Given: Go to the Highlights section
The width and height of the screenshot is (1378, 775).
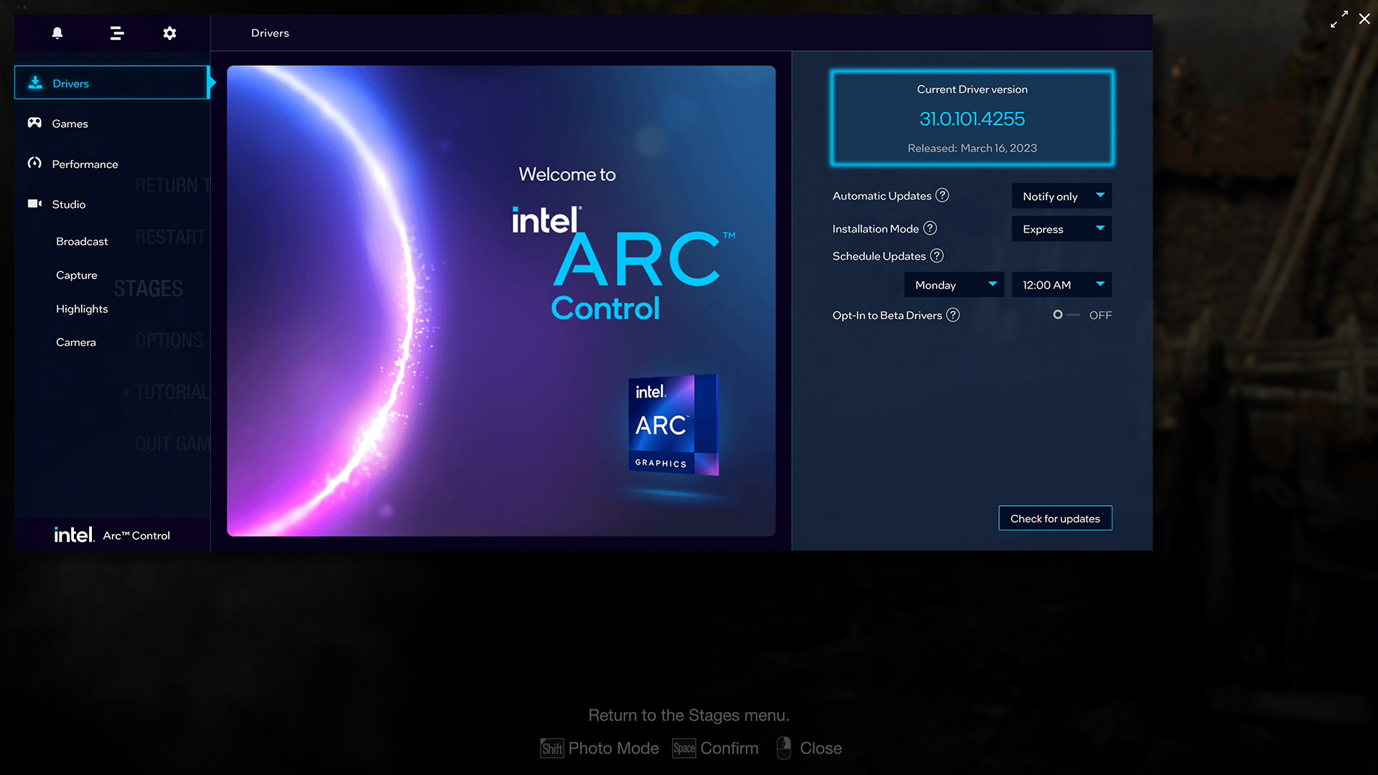Looking at the screenshot, I should pos(82,309).
